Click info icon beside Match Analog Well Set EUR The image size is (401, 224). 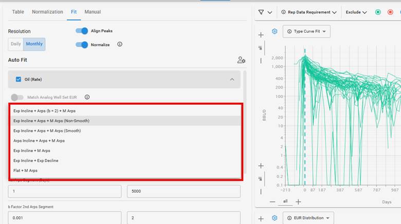(87, 97)
